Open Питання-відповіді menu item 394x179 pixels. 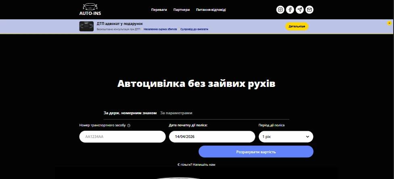click(x=211, y=10)
